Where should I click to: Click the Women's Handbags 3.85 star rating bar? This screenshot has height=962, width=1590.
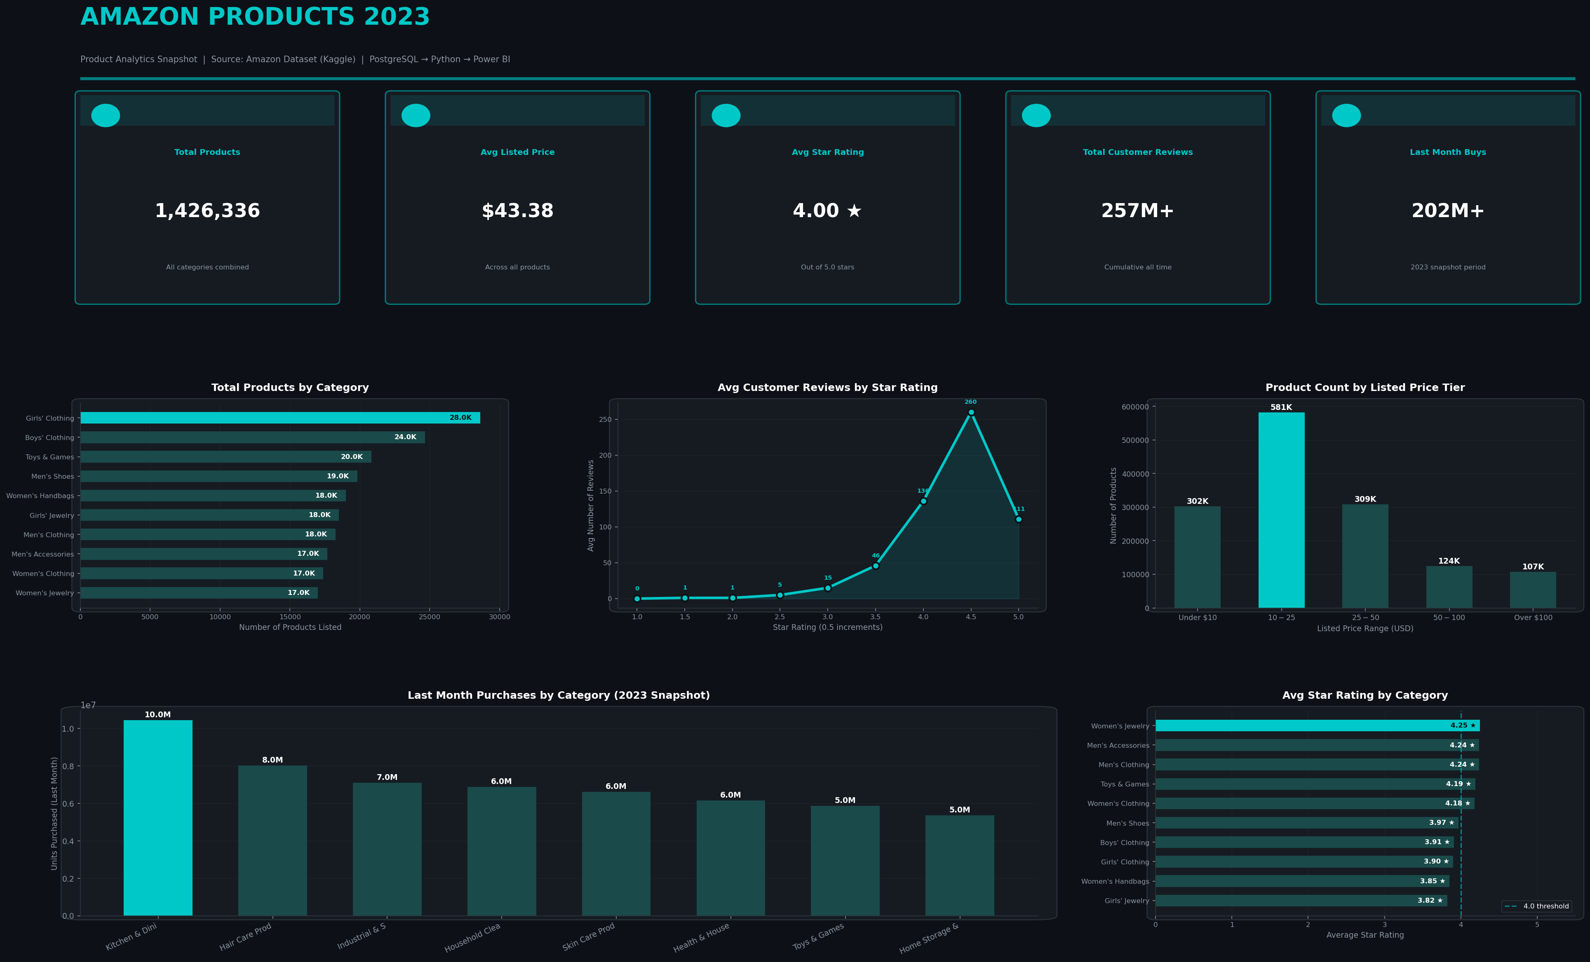[1302, 881]
